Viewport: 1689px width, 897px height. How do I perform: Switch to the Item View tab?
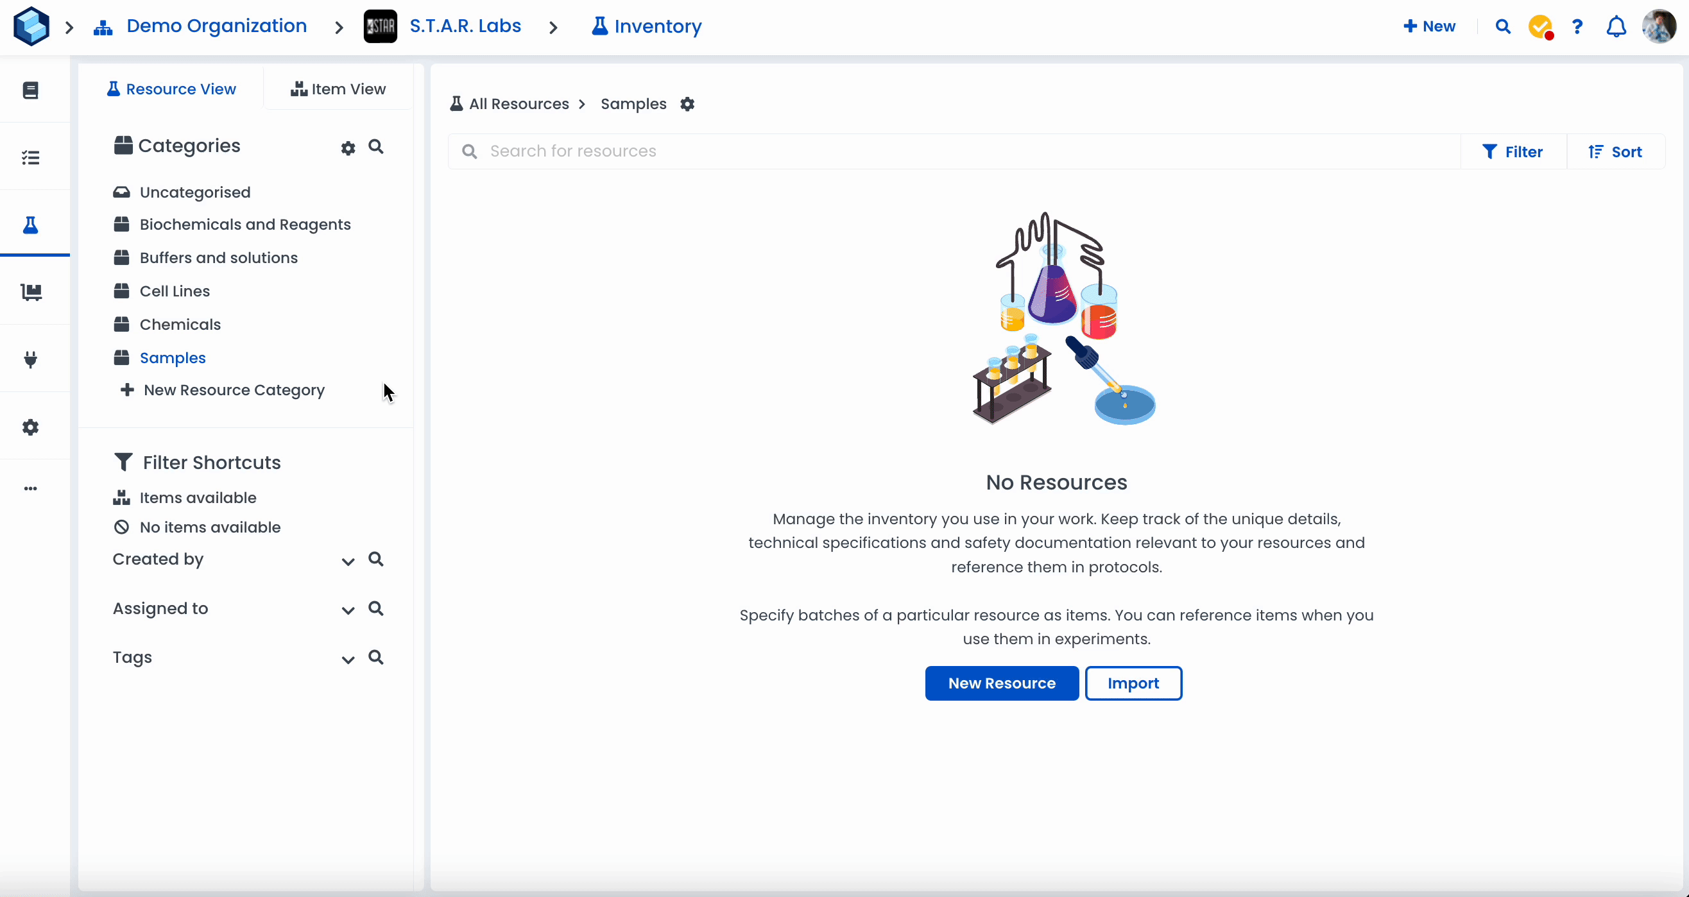point(338,89)
